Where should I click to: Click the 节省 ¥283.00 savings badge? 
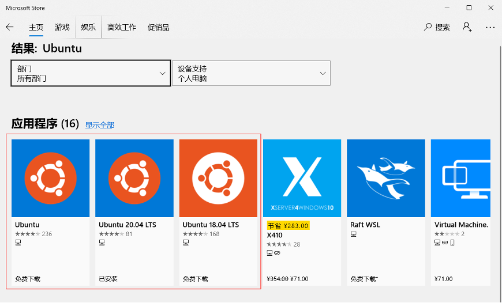tap(288, 226)
